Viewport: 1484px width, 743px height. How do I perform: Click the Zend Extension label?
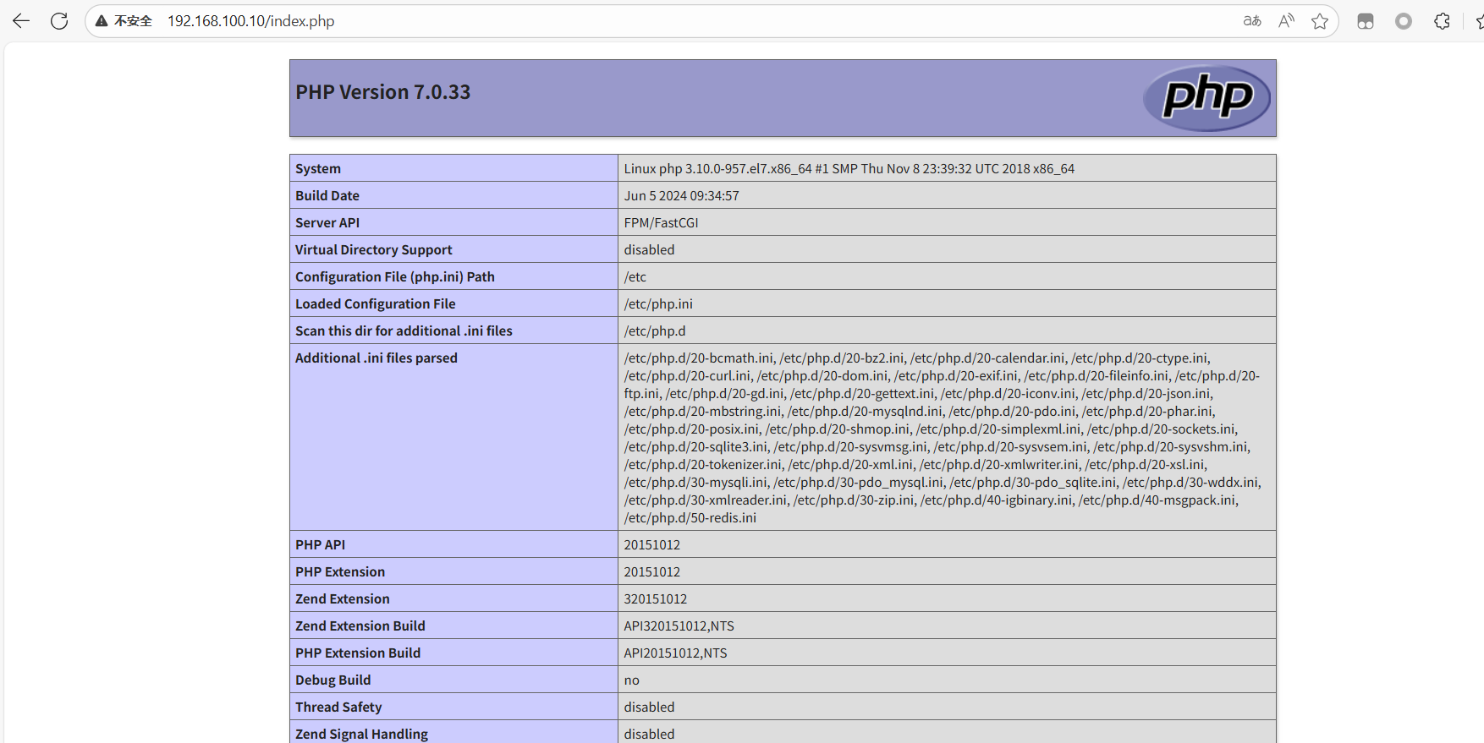(343, 598)
